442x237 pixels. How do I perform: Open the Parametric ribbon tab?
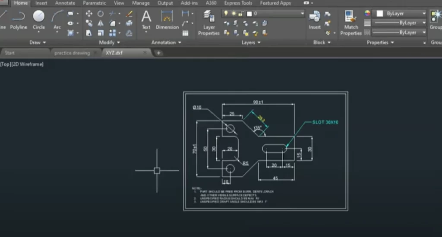click(x=94, y=3)
